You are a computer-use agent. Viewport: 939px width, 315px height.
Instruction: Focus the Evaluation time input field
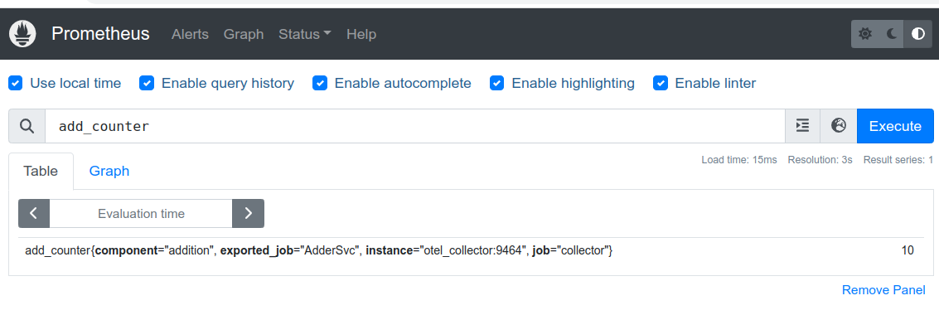[x=142, y=213]
